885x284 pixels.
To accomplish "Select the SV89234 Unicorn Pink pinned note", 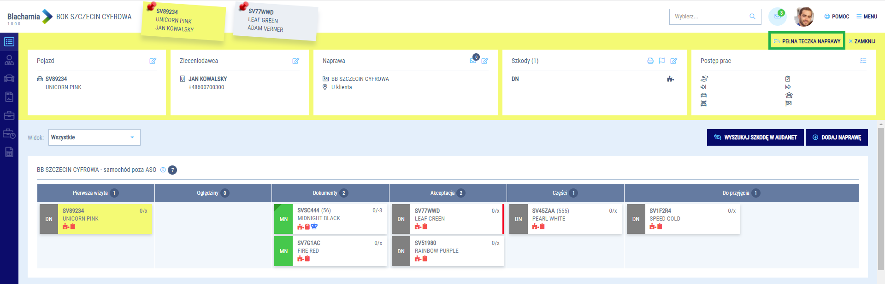I will [183, 21].
